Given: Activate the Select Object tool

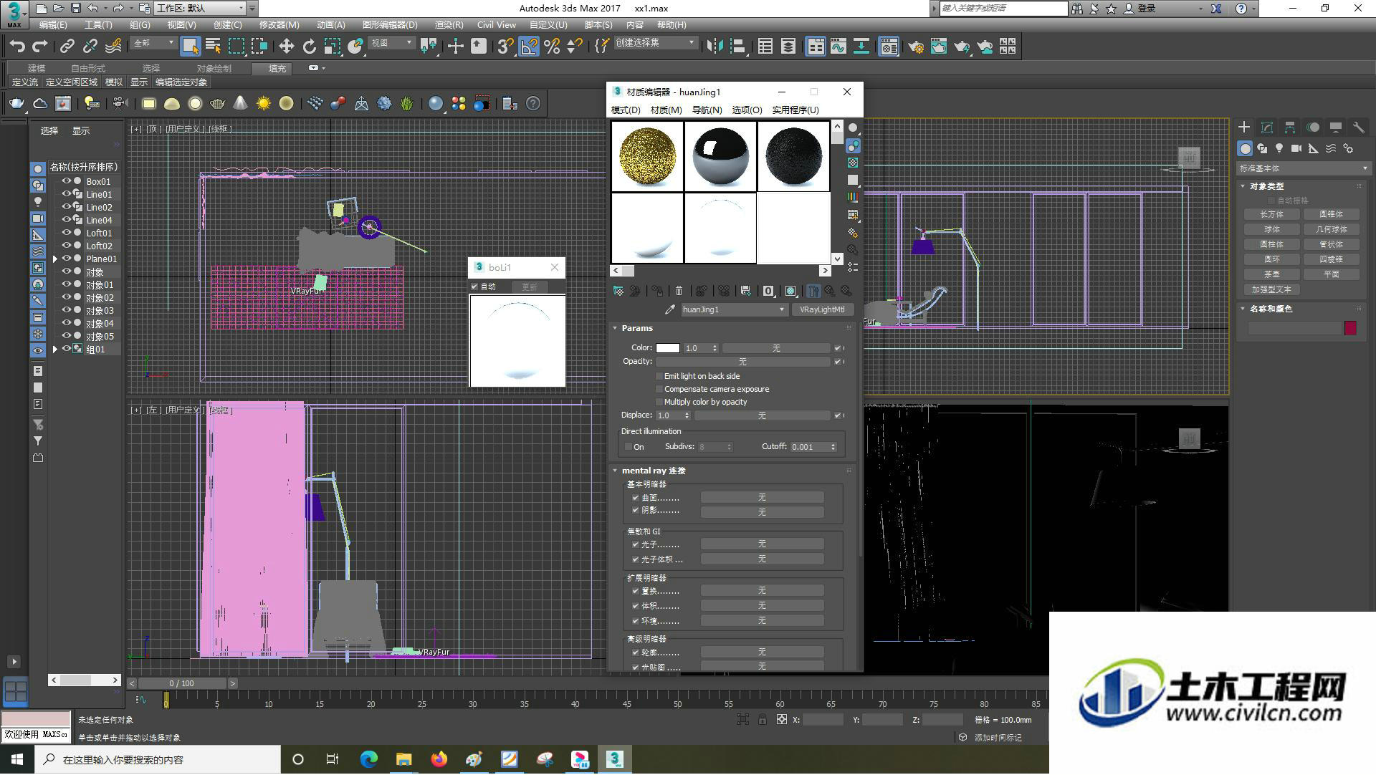Looking at the screenshot, I should (x=190, y=47).
